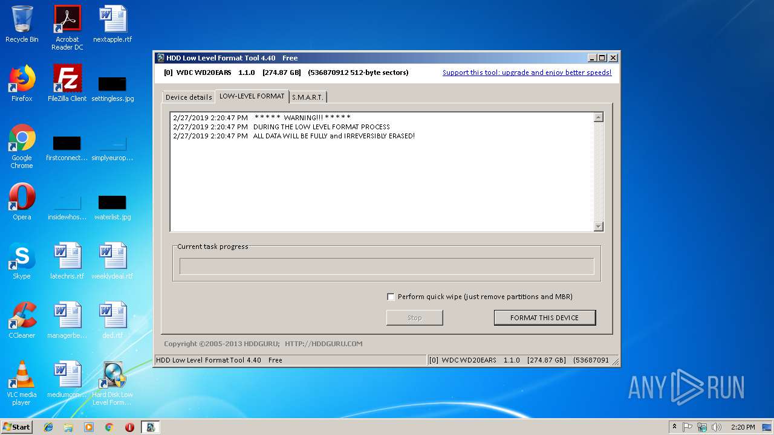774x435 pixels.
Task: Select the LOW-LEVEL FORMAT tab
Action: pyautogui.click(x=252, y=96)
